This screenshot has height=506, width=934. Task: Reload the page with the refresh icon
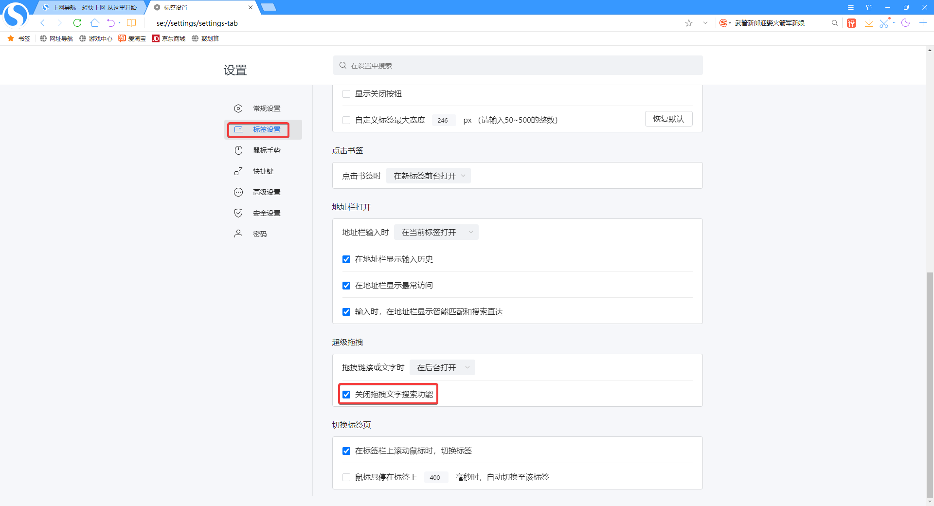[x=77, y=23]
